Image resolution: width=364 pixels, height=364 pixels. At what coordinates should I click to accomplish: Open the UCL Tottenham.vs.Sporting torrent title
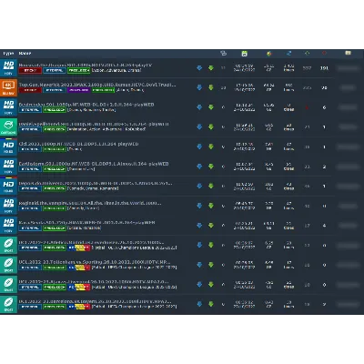(x=95, y=262)
